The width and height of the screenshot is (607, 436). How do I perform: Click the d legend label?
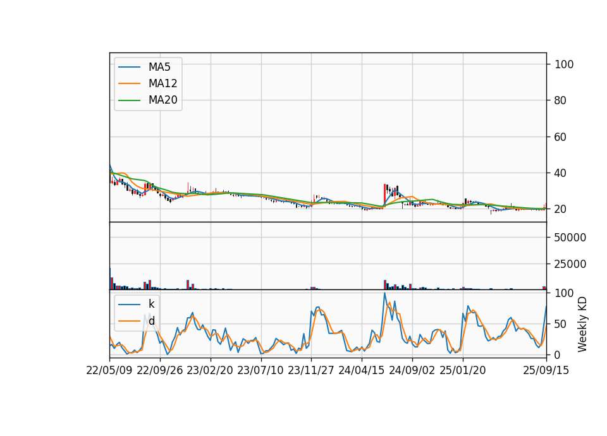coord(151,321)
